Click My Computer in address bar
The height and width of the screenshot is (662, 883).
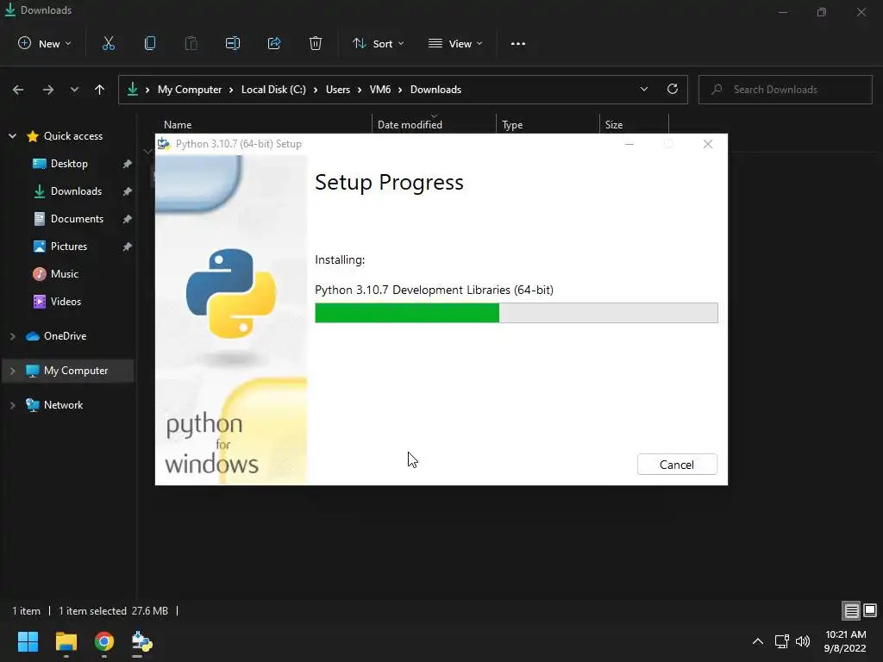[x=189, y=90]
